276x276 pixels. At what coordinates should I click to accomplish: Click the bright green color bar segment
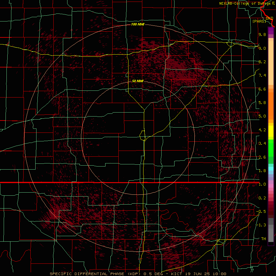(271, 148)
